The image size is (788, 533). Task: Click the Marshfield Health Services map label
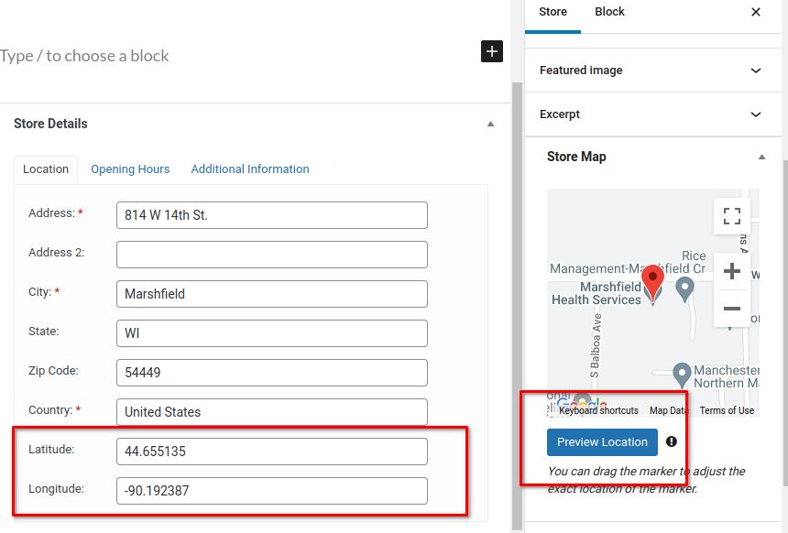click(x=596, y=293)
